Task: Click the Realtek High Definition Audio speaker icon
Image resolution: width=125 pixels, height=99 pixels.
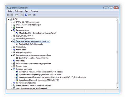Action: [17, 44]
